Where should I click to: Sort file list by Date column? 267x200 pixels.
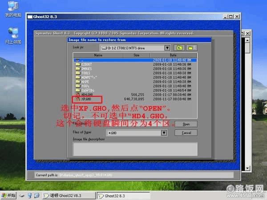pos(174,55)
